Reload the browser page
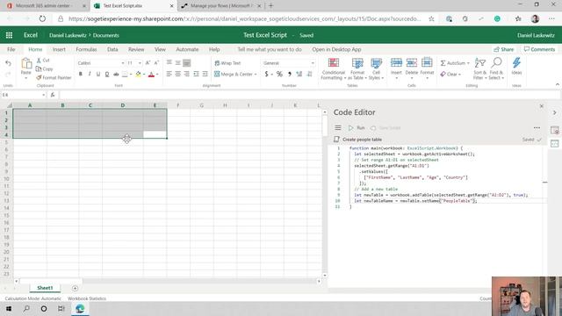Image resolution: width=562 pixels, height=316 pixels. (x=42, y=18)
